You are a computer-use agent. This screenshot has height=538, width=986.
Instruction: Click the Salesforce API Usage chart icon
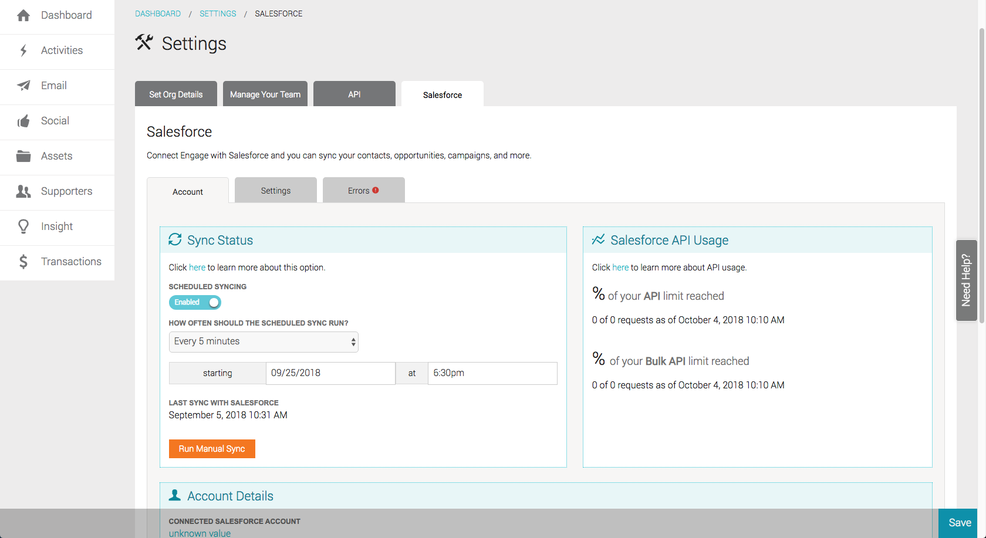click(x=598, y=239)
